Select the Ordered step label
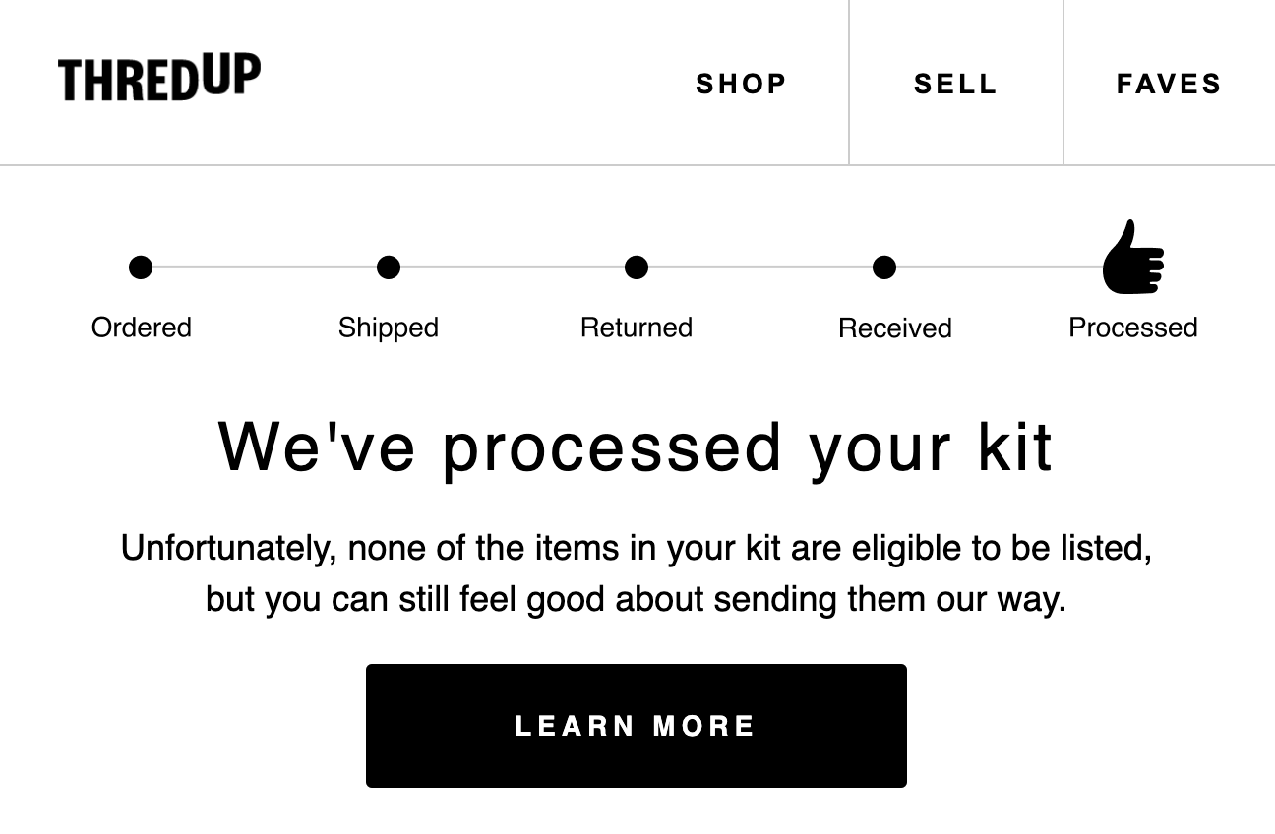The width and height of the screenshot is (1275, 834). coord(141,328)
